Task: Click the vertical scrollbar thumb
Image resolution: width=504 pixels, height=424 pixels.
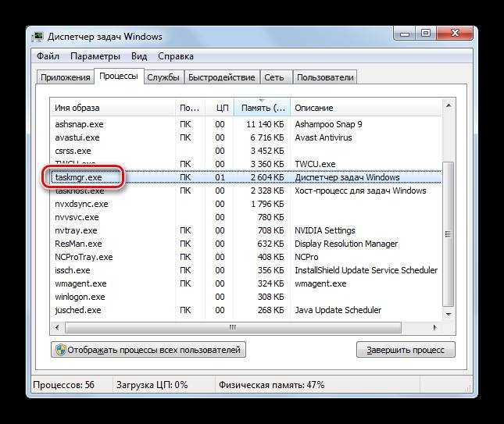Action: click(x=449, y=233)
